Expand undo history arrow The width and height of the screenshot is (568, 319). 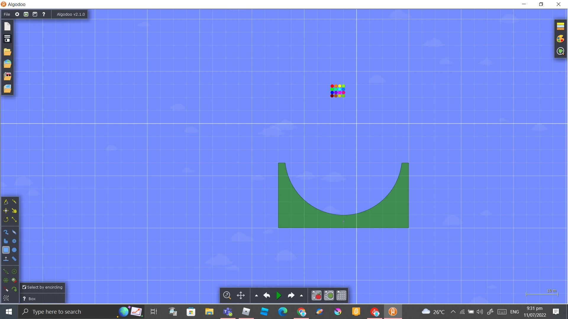click(x=256, y=295)
